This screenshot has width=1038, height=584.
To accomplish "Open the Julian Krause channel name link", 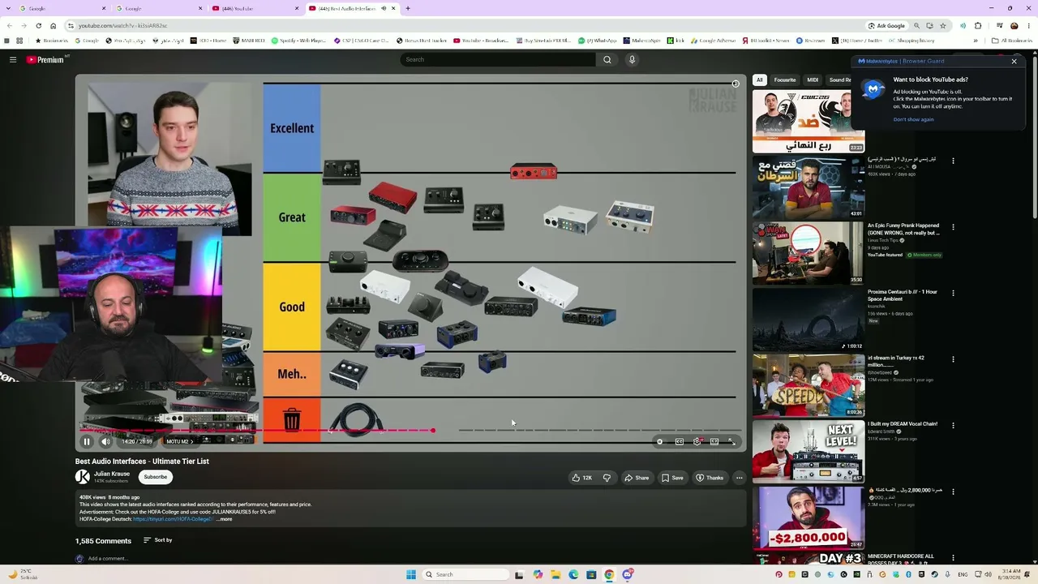I will click(x=112, y=474).
